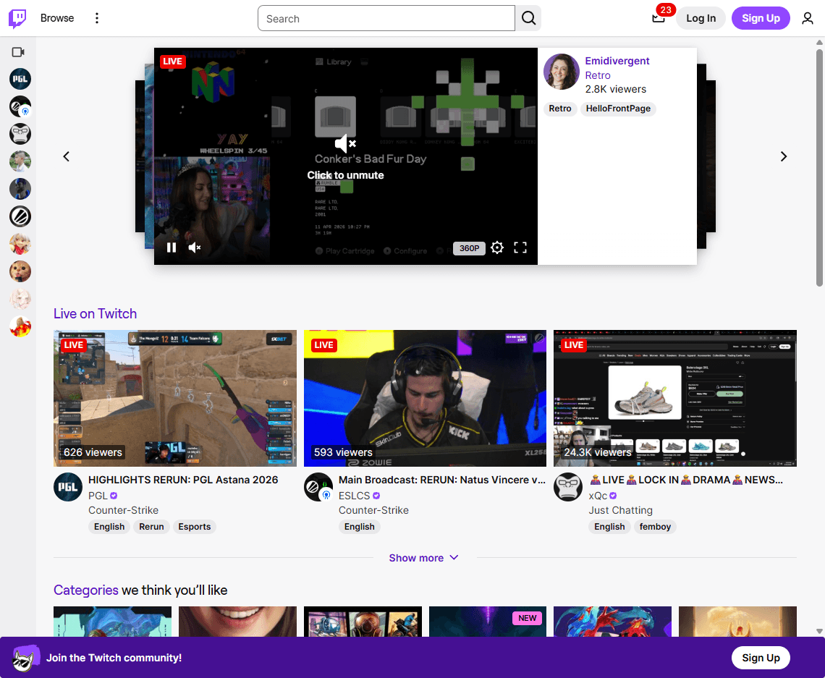Open fifth sidebar channel avatar, dark blue
Viewport: 825px width, 678px height.
pyautogui.click(x=20, y=189)
